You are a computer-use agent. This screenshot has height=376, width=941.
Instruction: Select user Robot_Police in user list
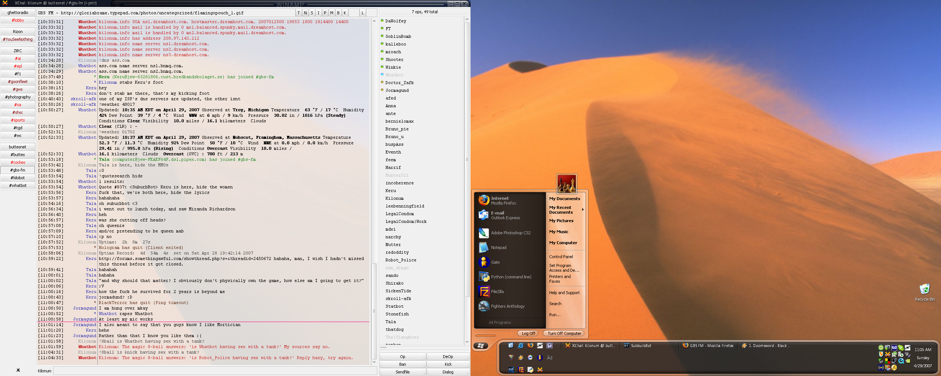(x=401, y=260)
